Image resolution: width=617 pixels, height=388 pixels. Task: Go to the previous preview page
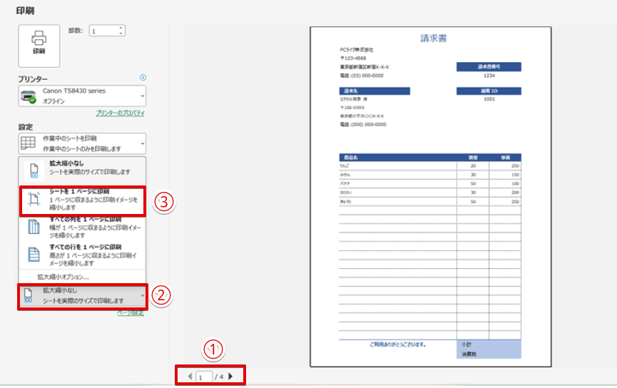click(190, 376)
